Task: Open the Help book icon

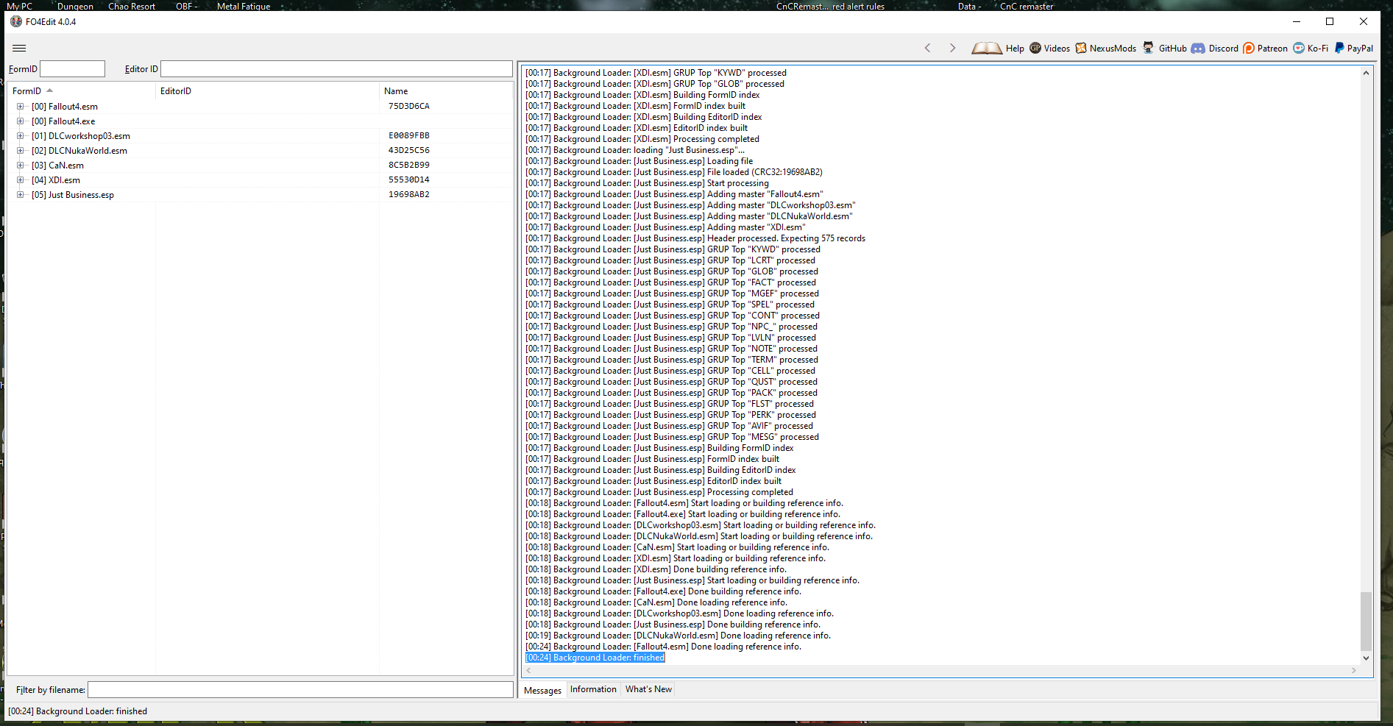Action: click(x=986, y=48)
